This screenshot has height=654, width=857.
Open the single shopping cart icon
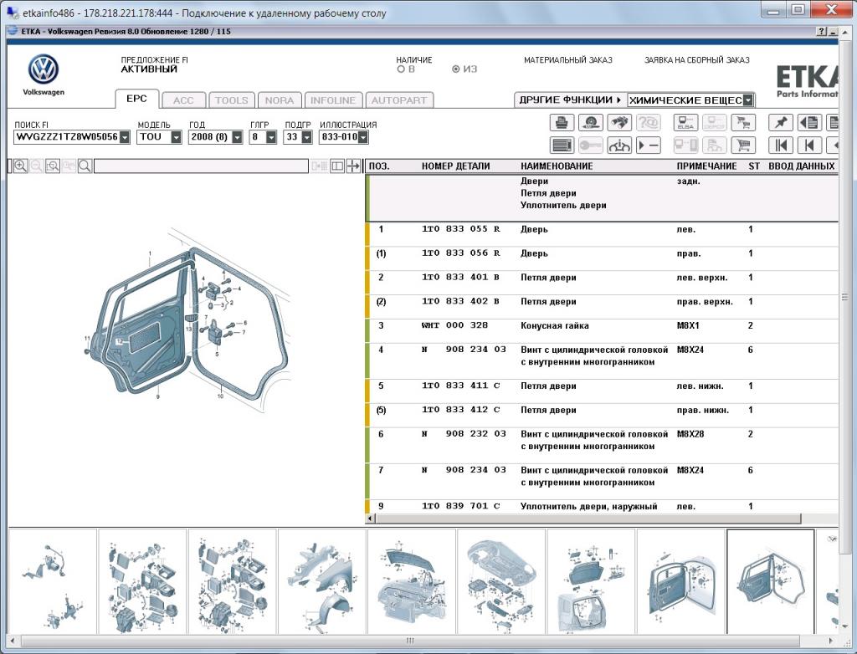(743, 146)
